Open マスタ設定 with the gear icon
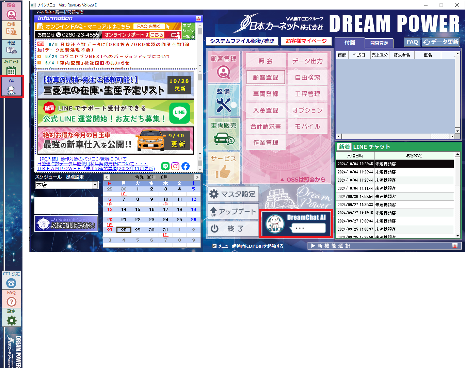The width and height of the screenshot is (465, 368). pos(233,194)
